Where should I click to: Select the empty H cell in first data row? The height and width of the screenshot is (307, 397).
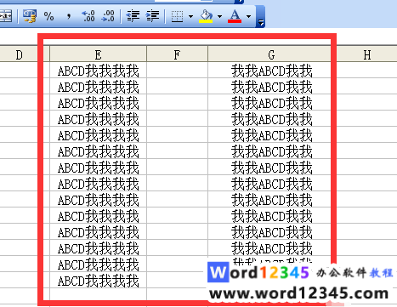(x=367, y=71)
